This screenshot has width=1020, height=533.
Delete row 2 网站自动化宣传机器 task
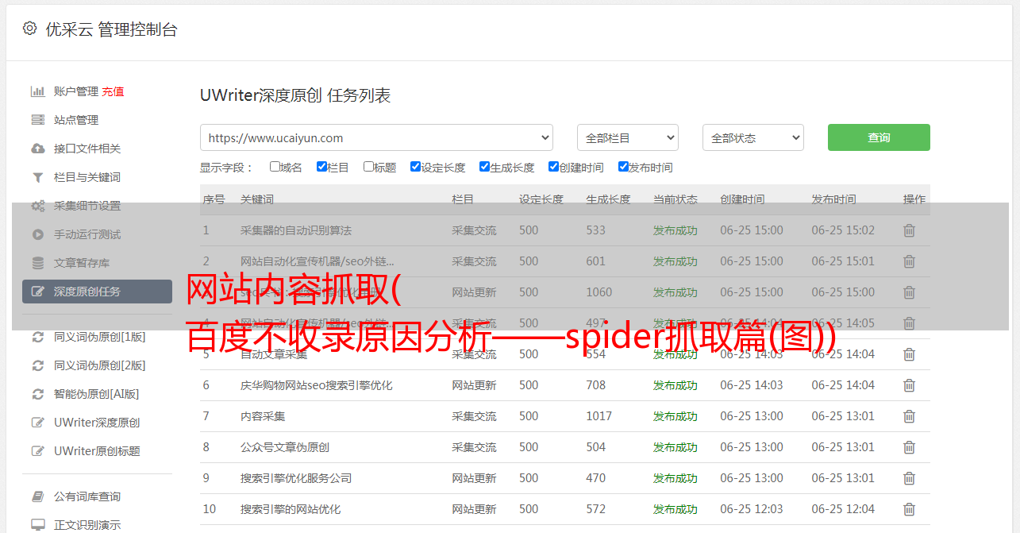coord(910,261)
